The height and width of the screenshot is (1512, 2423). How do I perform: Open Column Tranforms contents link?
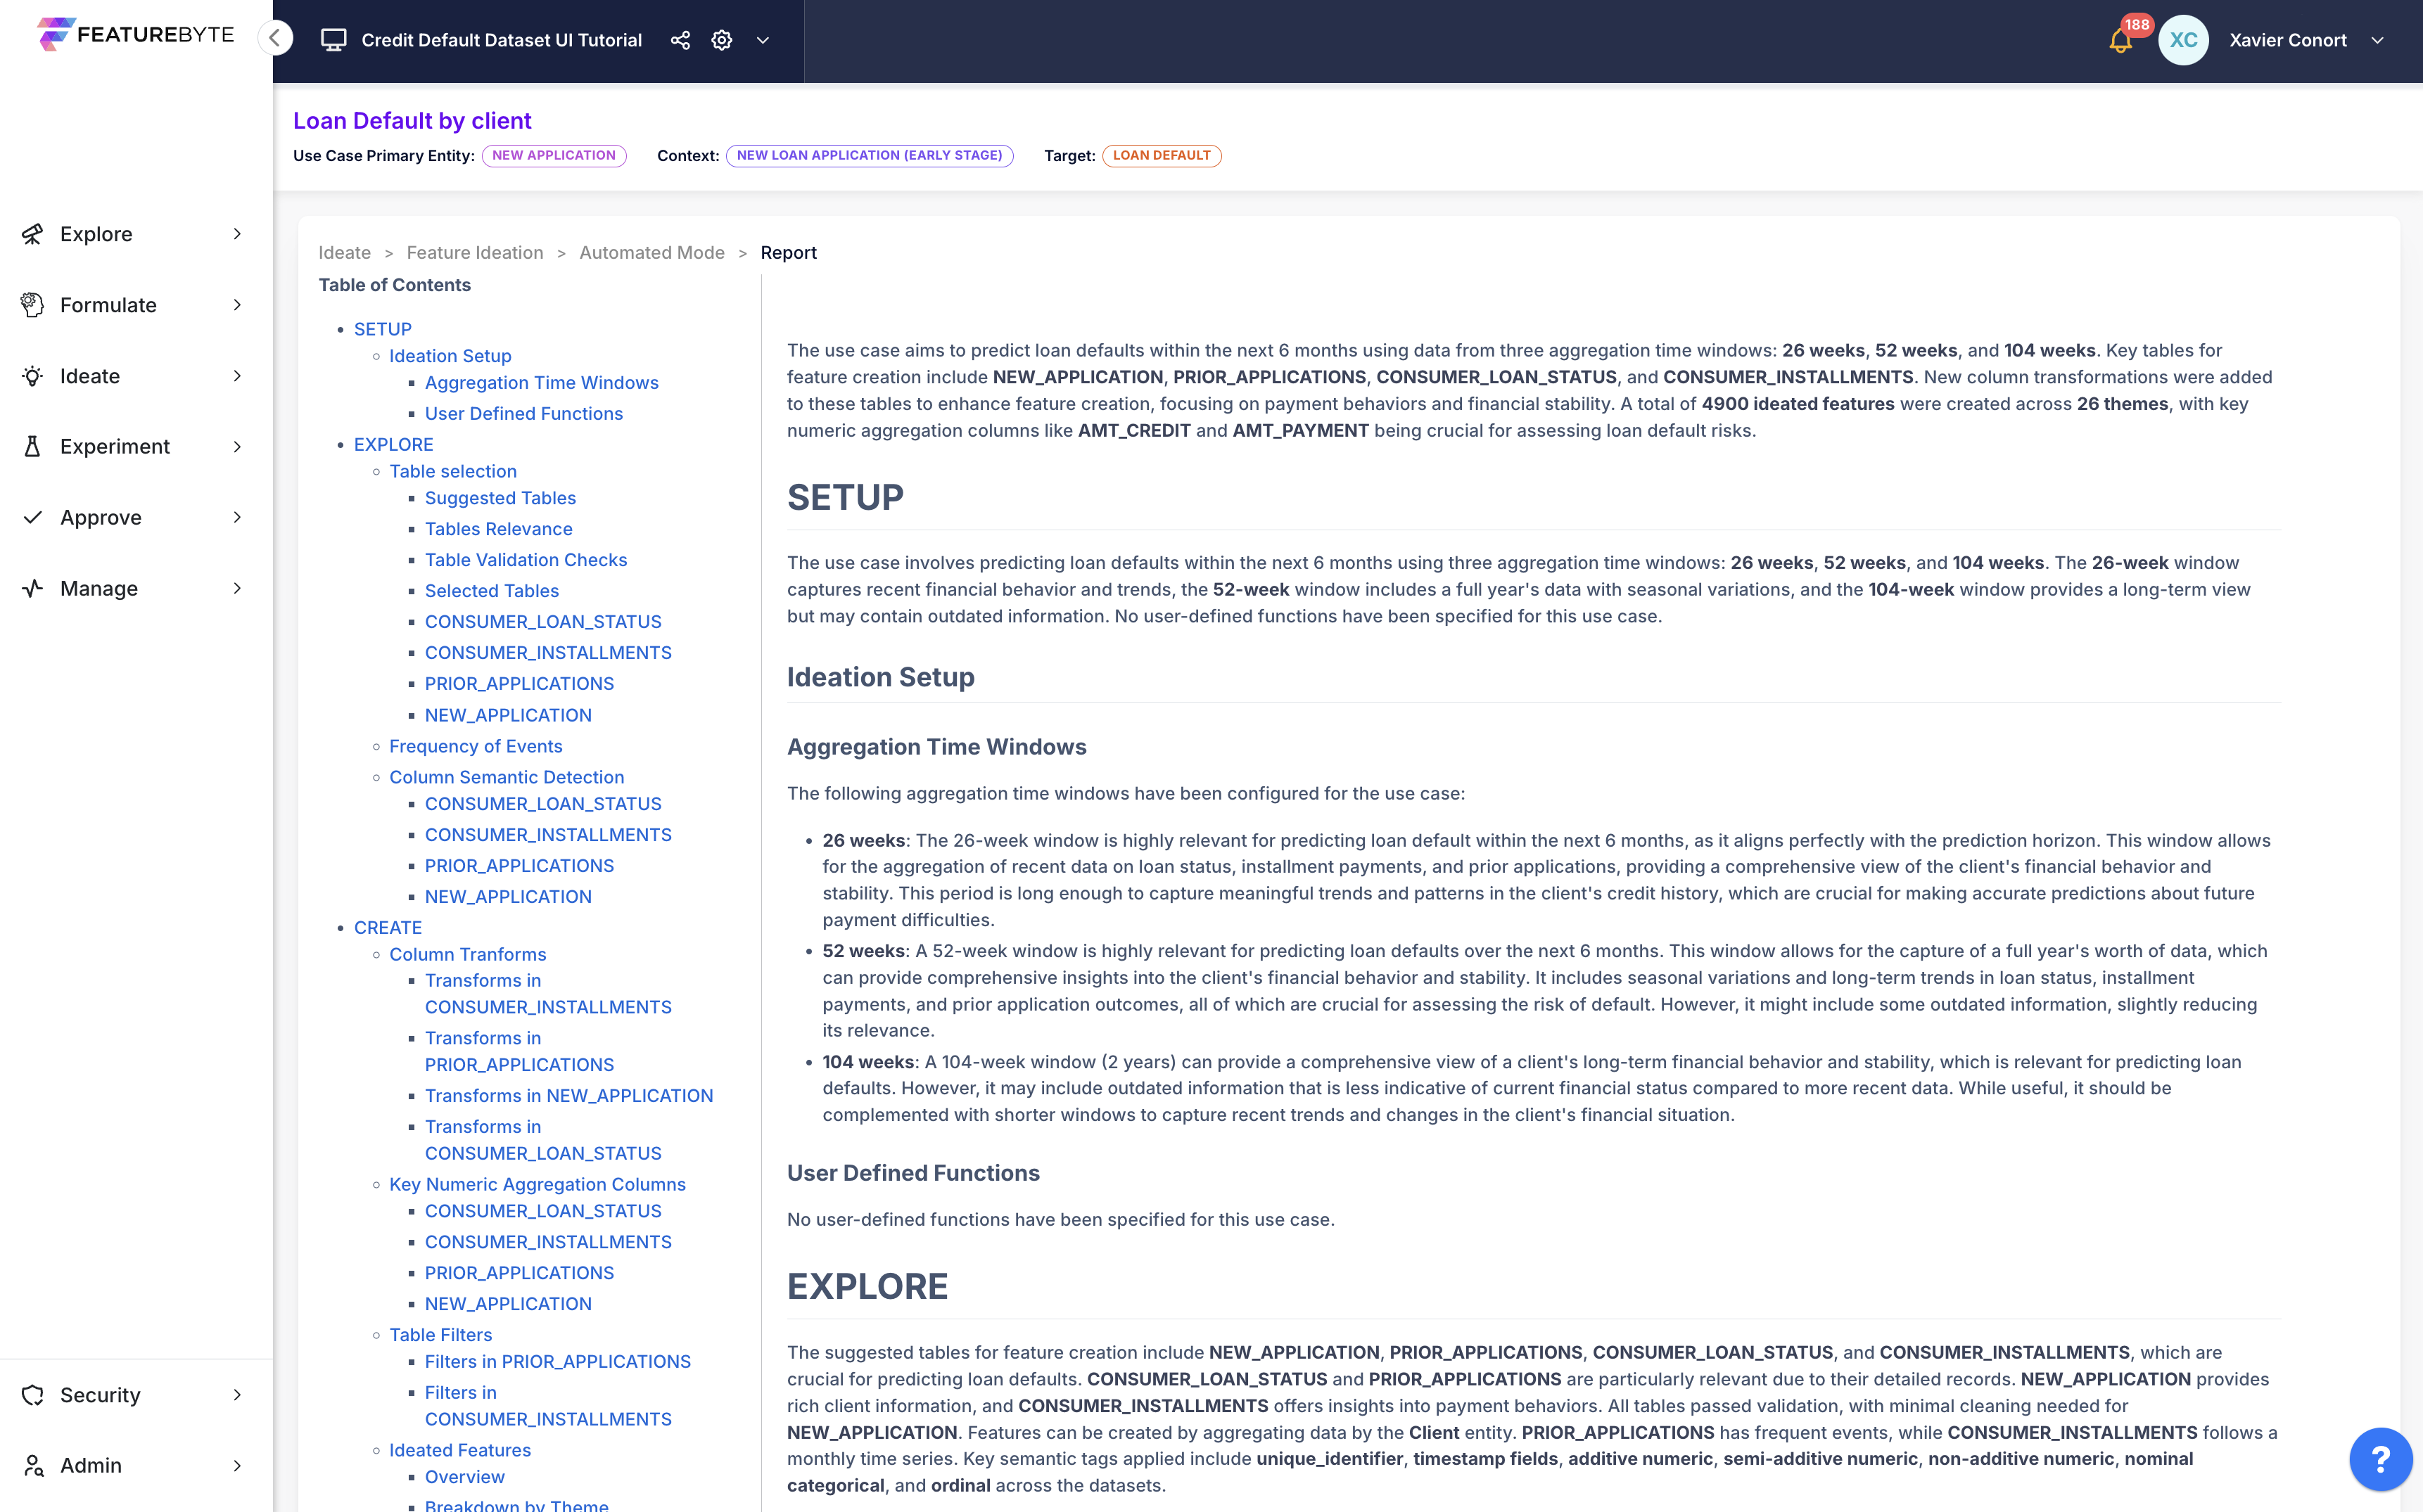[467, 954]
